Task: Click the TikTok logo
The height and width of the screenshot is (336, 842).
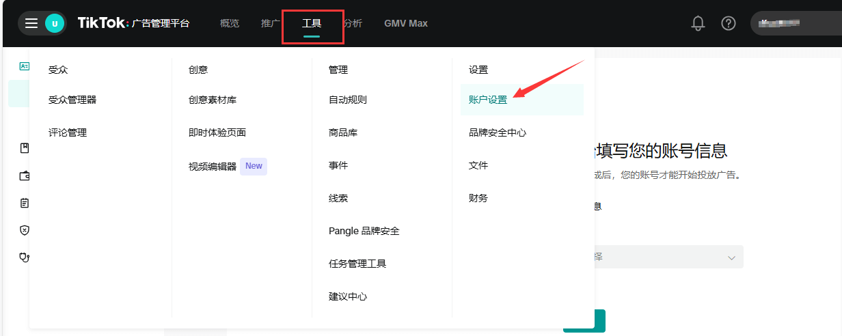Action: (103, 23)
